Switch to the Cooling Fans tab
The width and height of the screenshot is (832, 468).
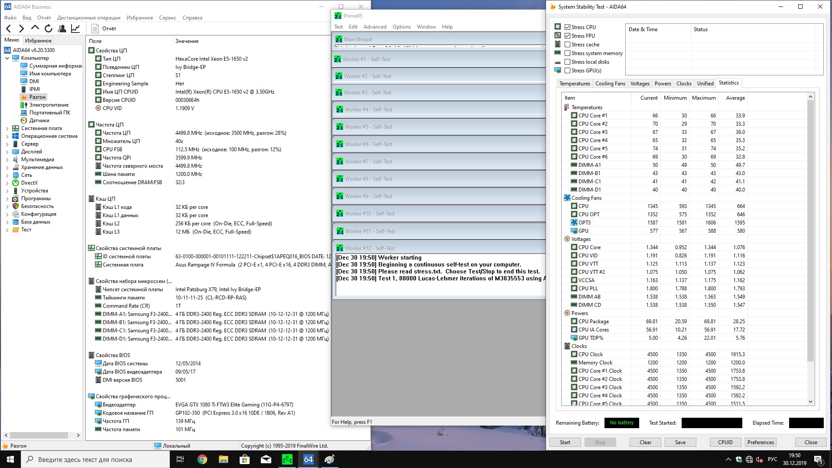click(610, 83)
